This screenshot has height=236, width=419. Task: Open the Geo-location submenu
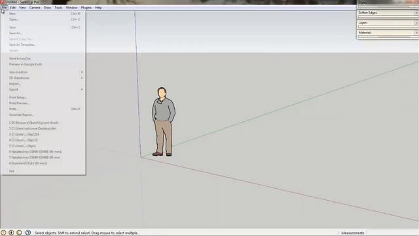[x=43, y=72]
